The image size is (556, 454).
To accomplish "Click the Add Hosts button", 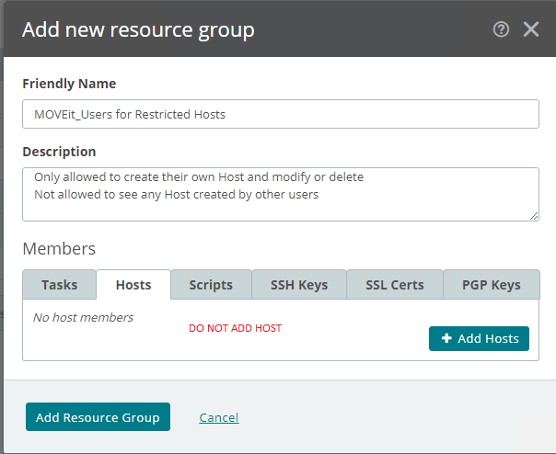I will (x=479, y=338).
